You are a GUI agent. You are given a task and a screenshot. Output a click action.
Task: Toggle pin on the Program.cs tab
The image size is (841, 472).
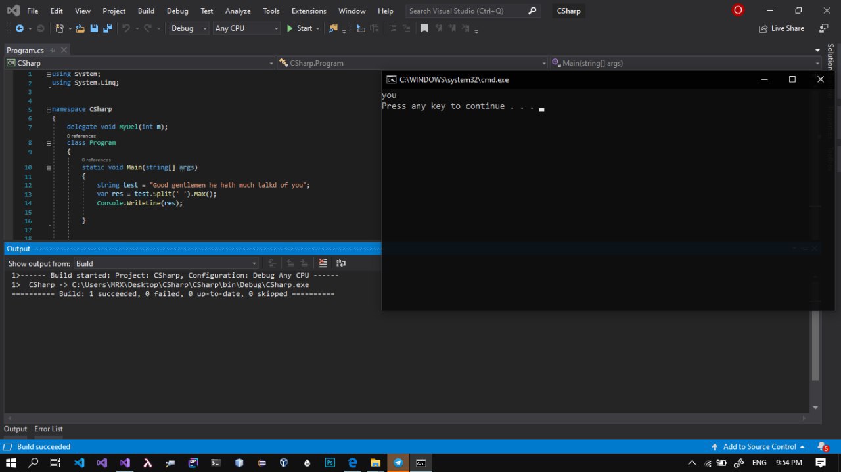coord(53,50)
